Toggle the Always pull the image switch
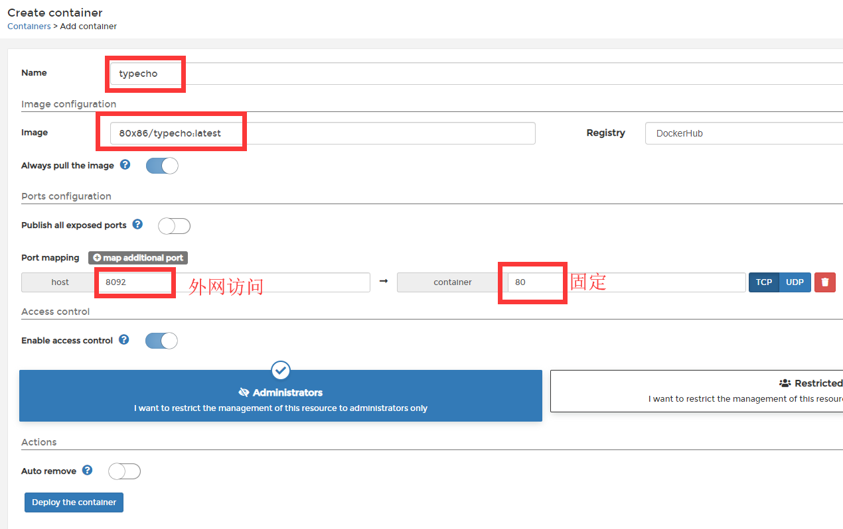843x529 pixels. click(x=162, y=166)
